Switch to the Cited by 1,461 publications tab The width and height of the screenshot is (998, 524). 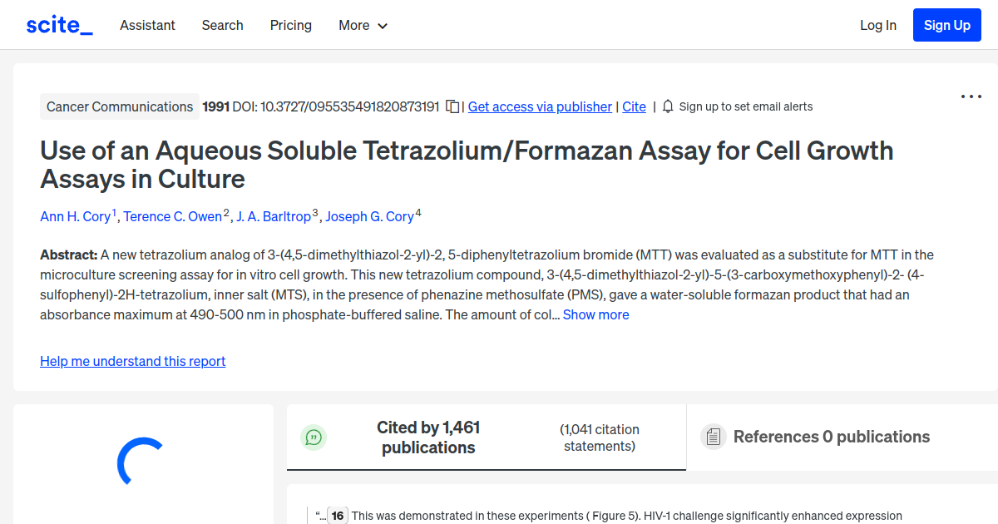coord(428,436)
